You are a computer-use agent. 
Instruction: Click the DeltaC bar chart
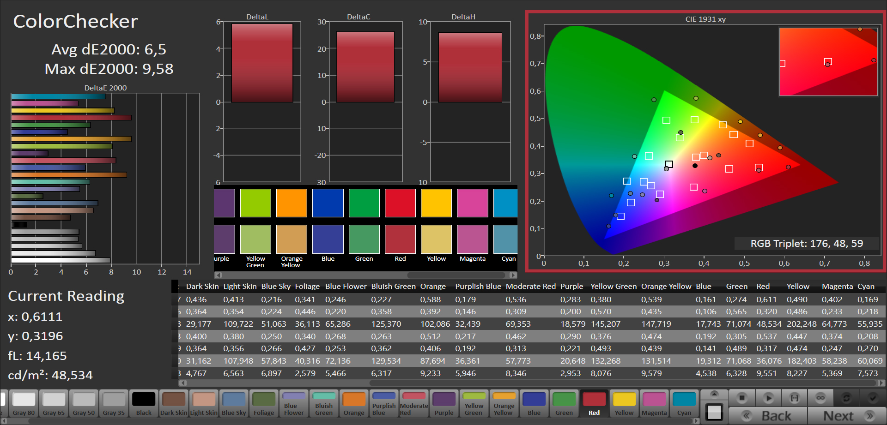tap(365, 102)
